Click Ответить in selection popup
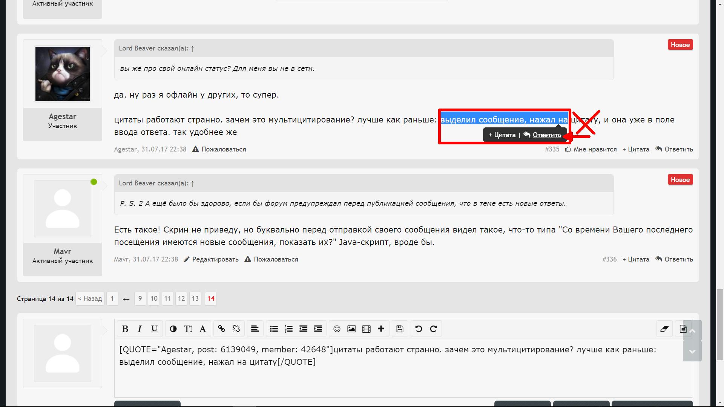The image size is (724, 407). point(546,135)
